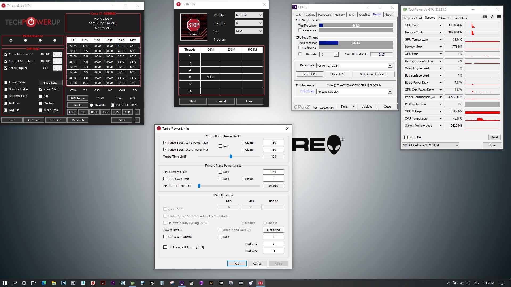Open the GPU-Z hamburger menu
The width and height of the screenshot is (511, 287).
499,16
